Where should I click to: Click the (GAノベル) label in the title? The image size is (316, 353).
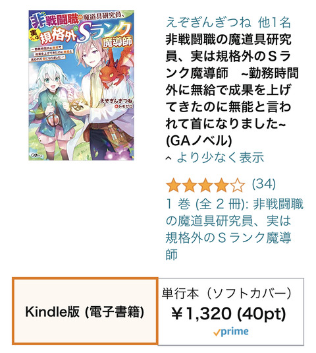coord(199,141)
